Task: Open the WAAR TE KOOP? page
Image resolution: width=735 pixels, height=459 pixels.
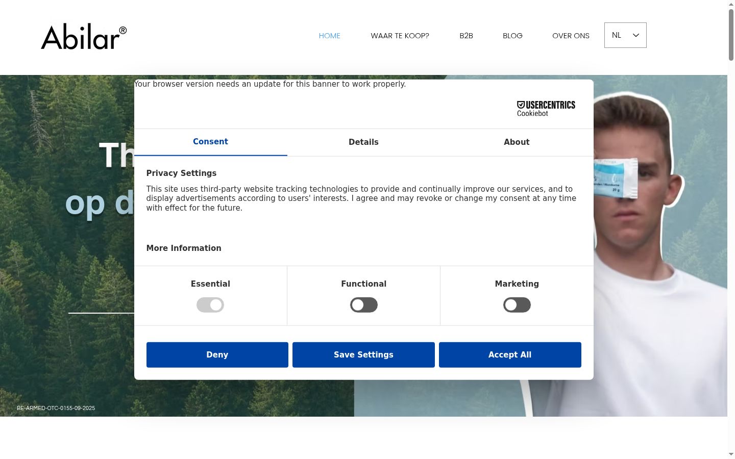Action: [400, 36]
